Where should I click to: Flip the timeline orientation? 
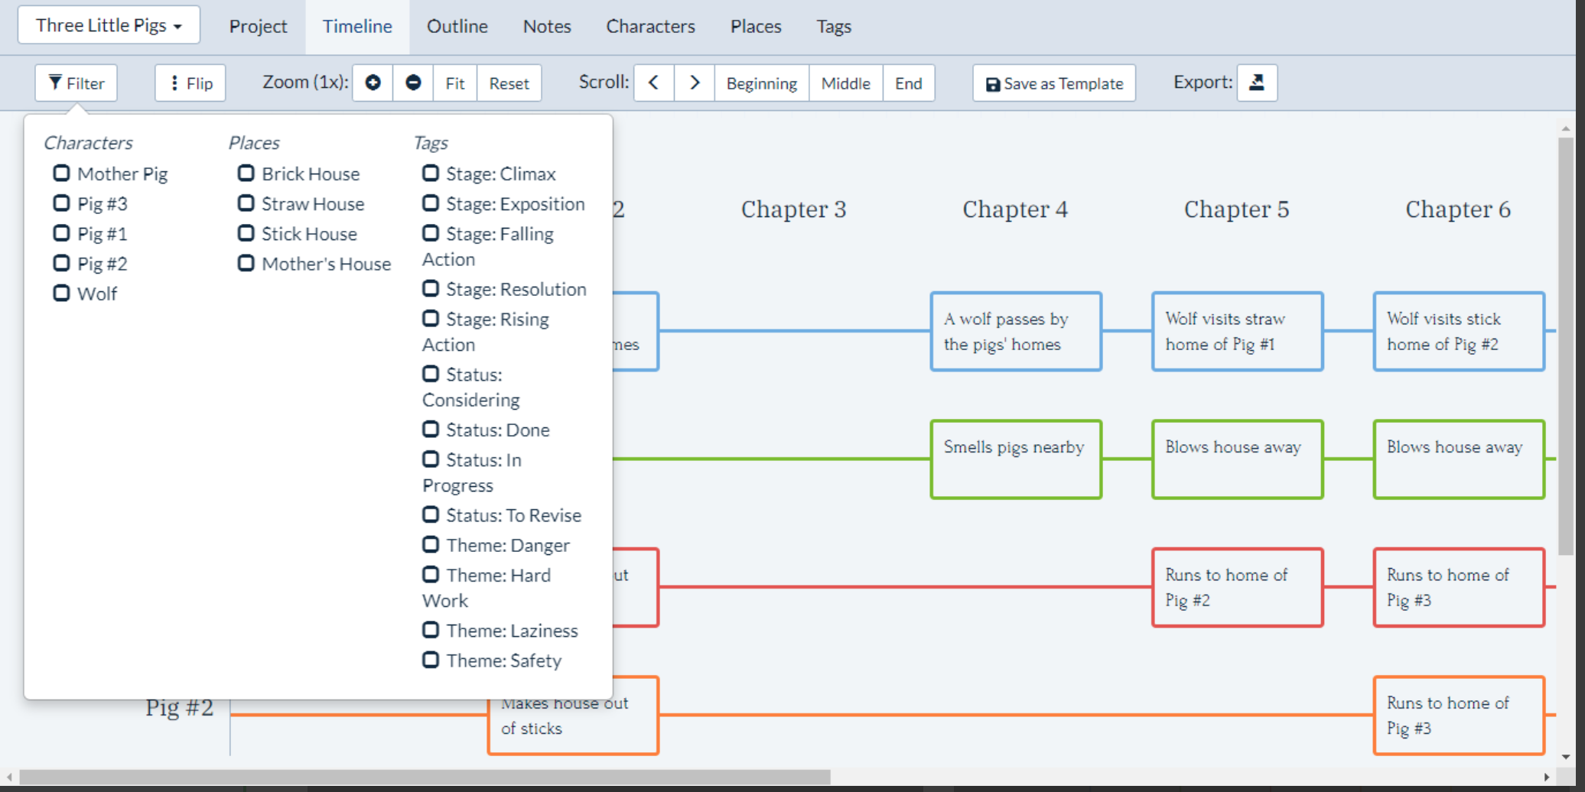click(x=190, y=83)
